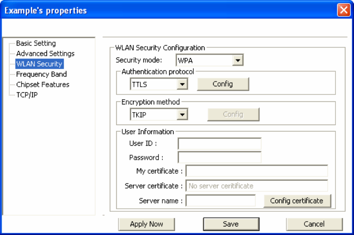354x235 pixels.
Task: Click Config button next to TTLS
Action: click(x=223, y=84)
